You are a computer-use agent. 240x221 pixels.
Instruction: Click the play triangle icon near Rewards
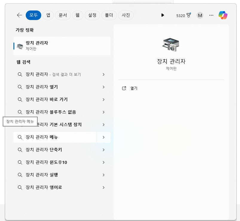point(163,15)
